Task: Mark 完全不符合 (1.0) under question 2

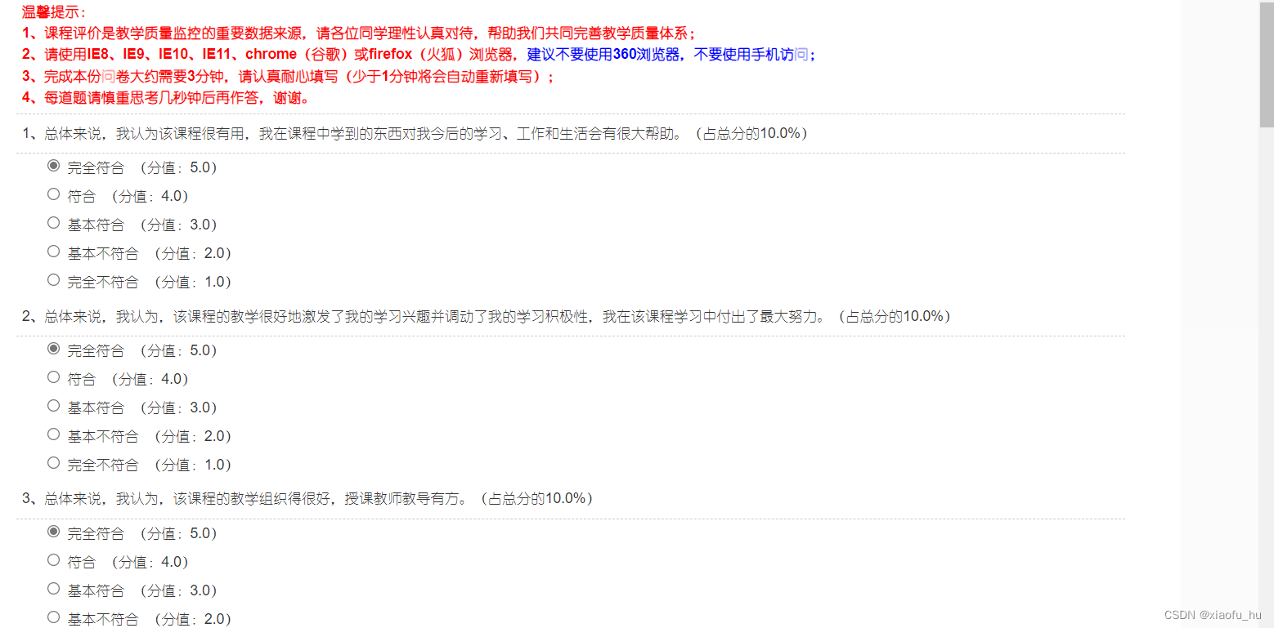Action: point(54,463)
